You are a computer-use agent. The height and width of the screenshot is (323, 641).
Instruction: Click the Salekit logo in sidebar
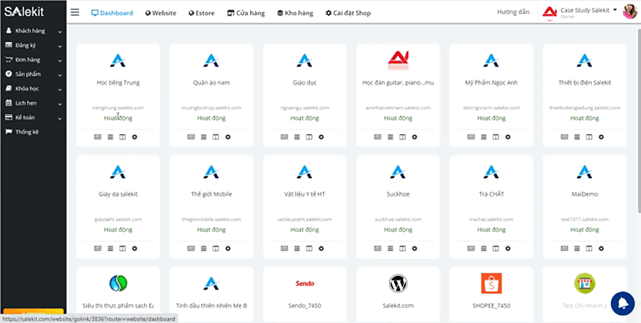click(x=24, y=11)
